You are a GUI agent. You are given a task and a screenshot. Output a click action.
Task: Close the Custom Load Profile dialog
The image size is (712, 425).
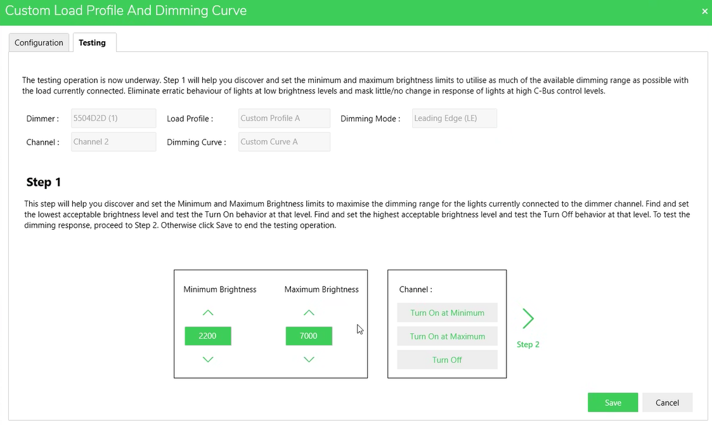pos(704,11)
